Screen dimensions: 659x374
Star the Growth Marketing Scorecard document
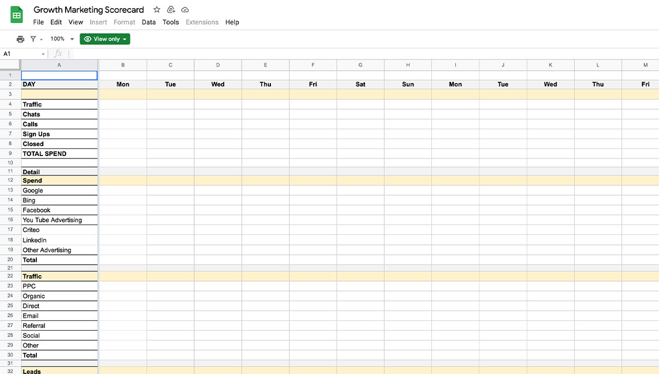157,10
